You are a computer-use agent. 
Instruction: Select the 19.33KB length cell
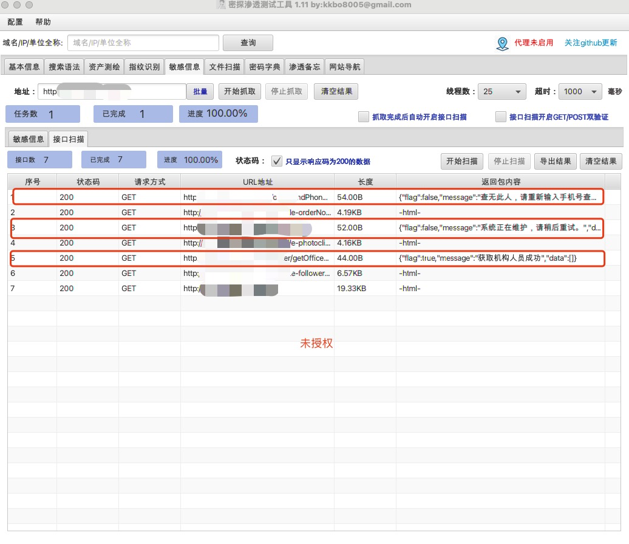365,289
